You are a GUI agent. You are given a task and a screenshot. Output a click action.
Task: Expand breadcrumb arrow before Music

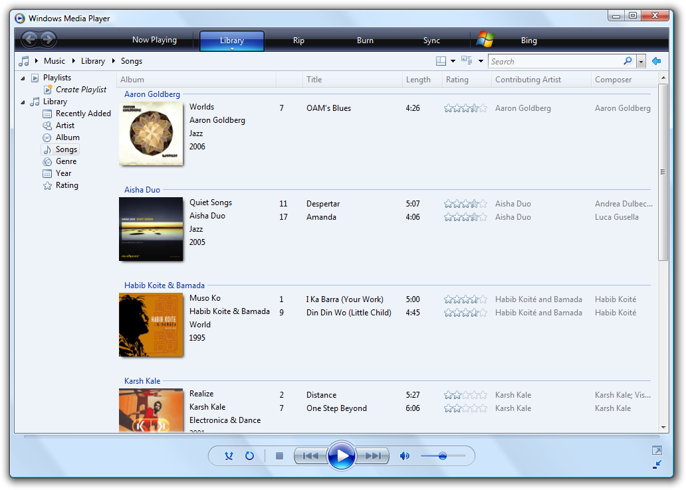[x=37, y=61]
